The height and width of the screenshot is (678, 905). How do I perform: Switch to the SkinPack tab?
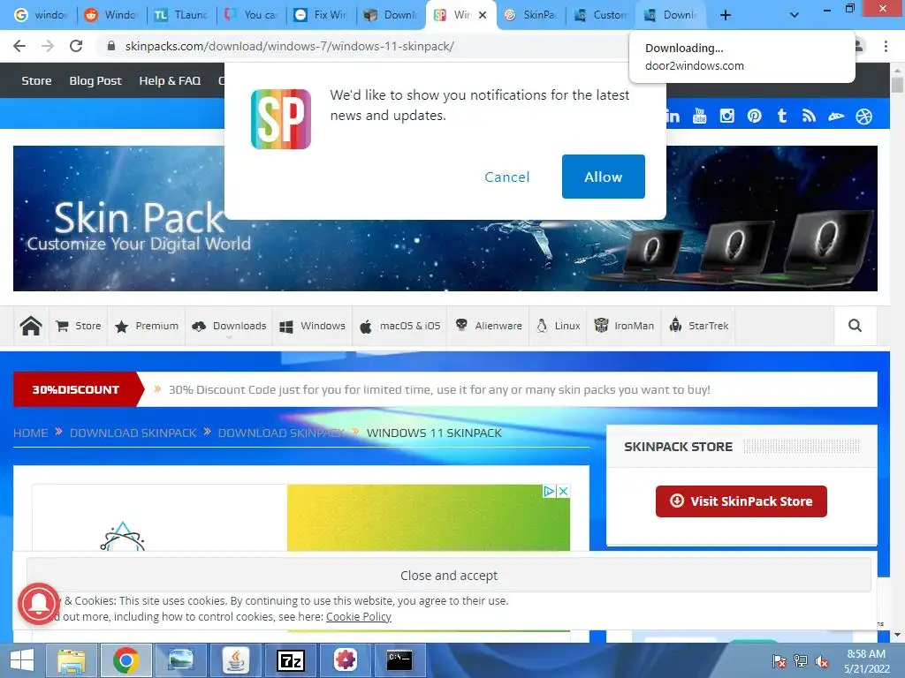click(531, 15)
